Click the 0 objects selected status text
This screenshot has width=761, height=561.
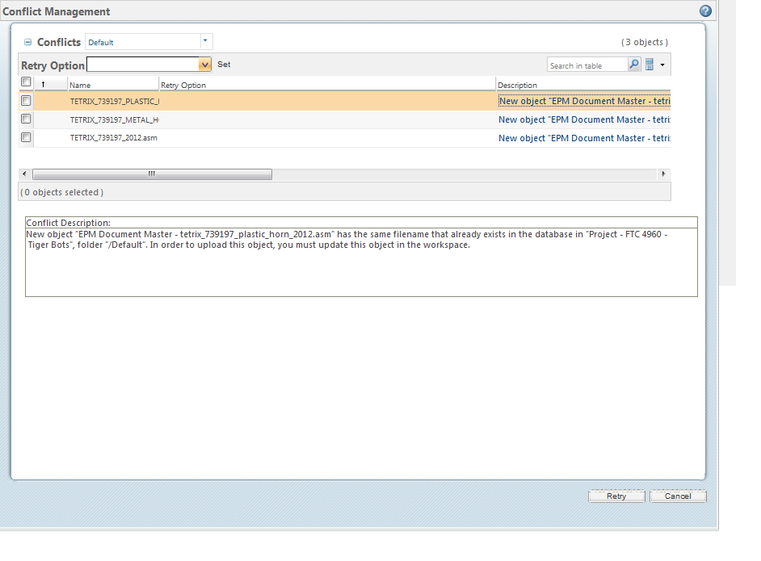(61, 192)
